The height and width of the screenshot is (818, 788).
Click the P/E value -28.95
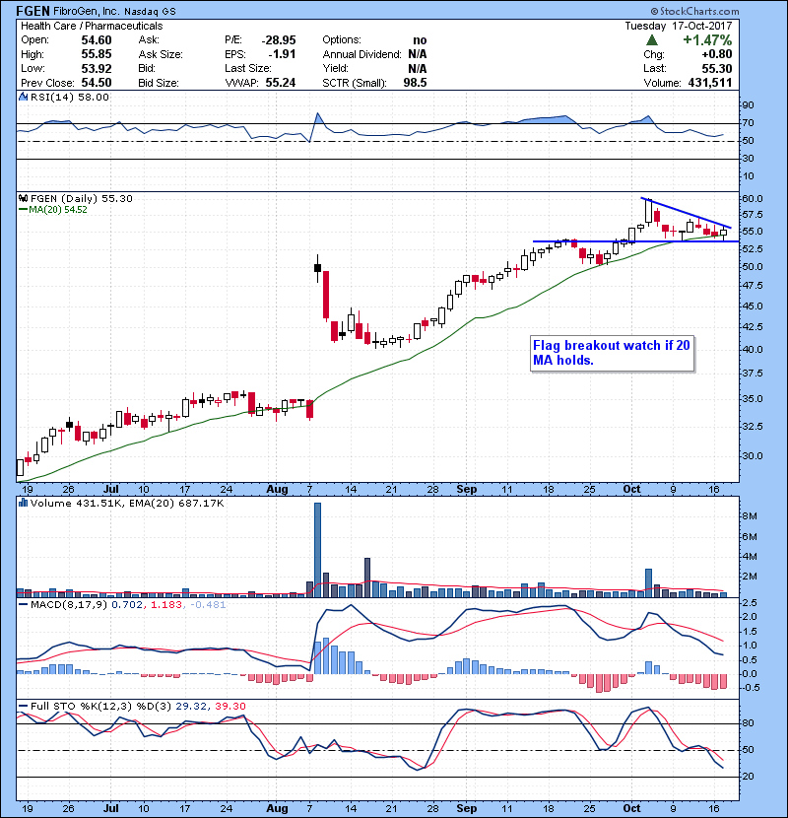(279, 40)
